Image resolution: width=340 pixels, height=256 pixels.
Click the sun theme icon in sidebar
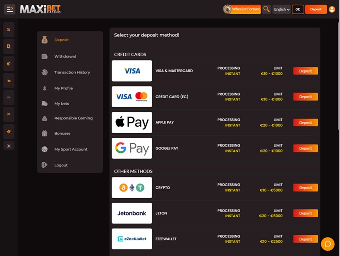[9, 146]
